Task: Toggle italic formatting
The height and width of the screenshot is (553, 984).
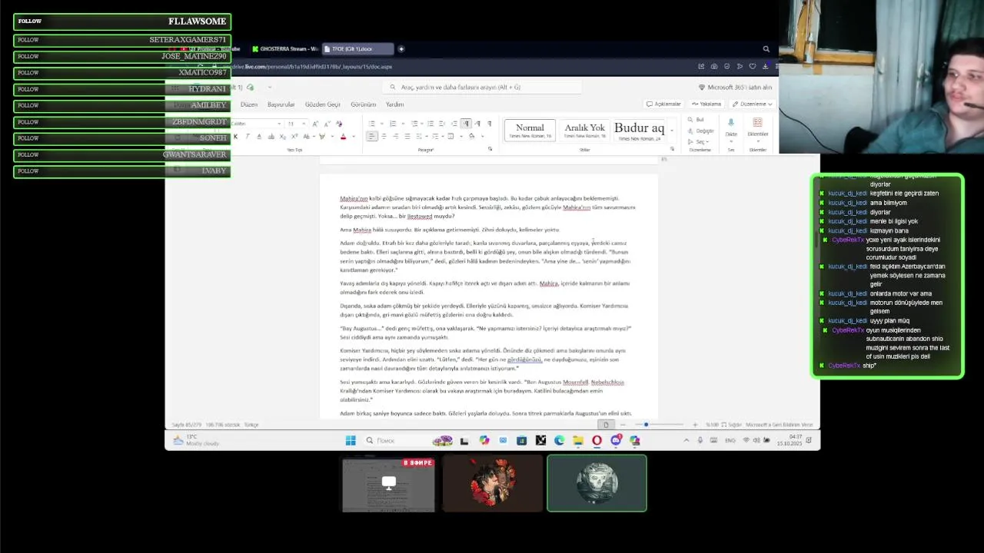Action: 248,136
